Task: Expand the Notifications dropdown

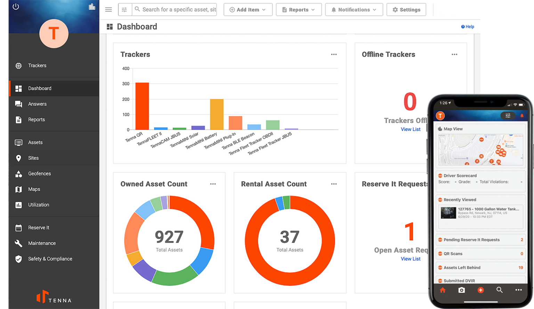Action: [354, 9]
